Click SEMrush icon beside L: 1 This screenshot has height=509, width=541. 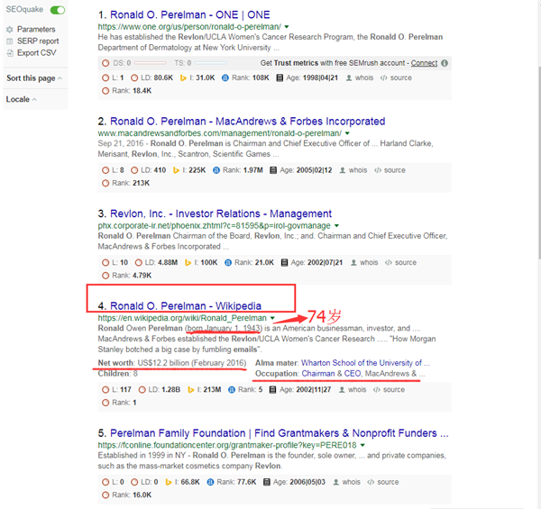coord(105,77)
